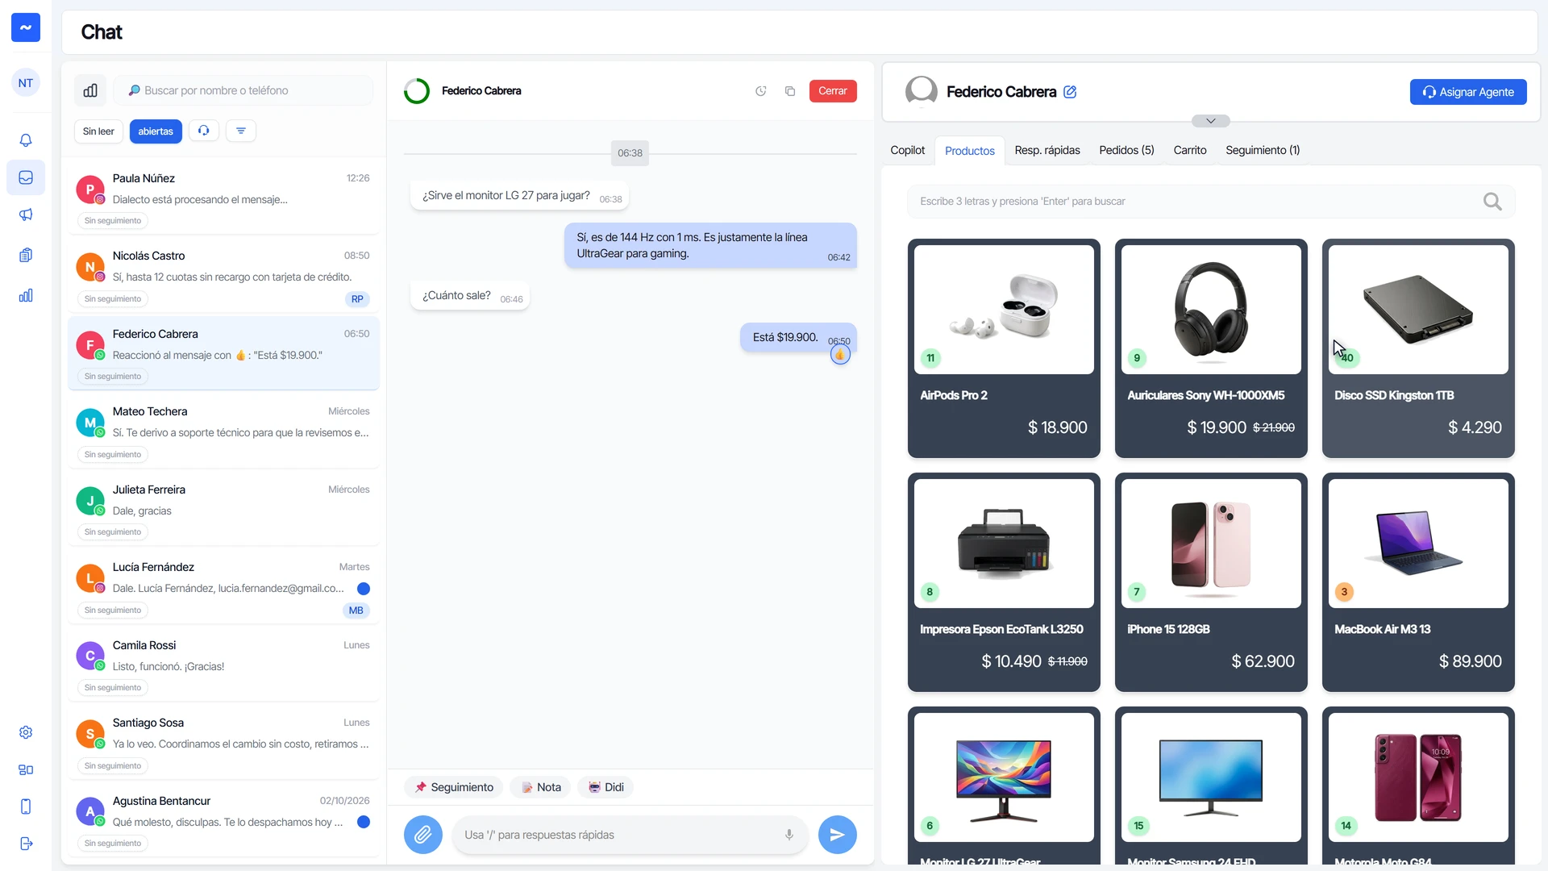Click the attach file paperclip button
Viewport: 1548px width, 871px height.
pos(423,835)
